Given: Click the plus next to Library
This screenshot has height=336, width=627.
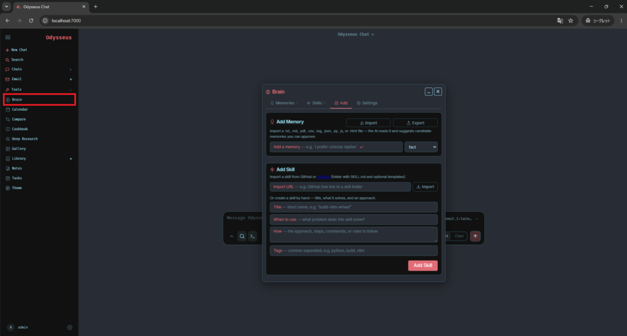Looking at the screenshot, I should pyautogui.click(x=71, y=159).
